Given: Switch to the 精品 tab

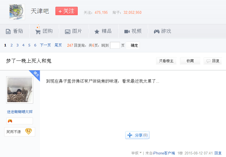Looking at the screenshot, I should click(104, 31).
